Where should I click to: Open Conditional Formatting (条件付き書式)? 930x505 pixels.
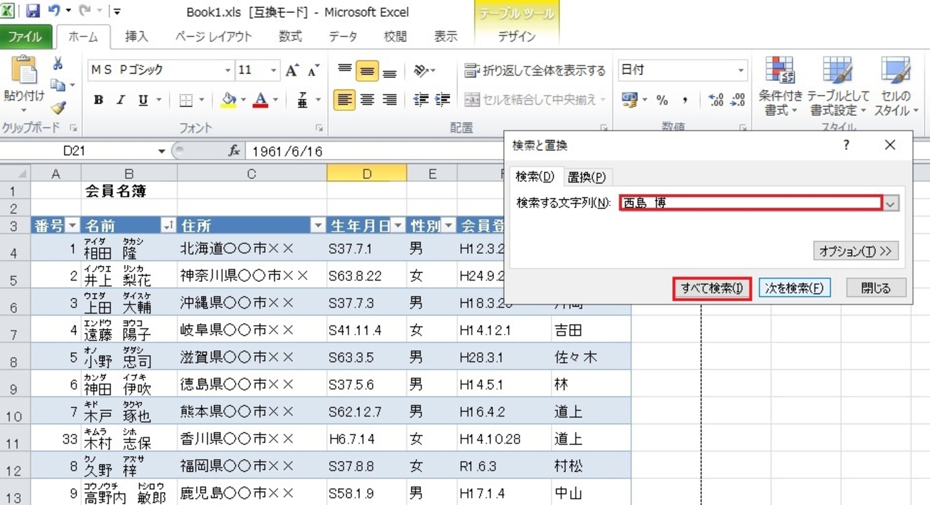tap(780, 86)
